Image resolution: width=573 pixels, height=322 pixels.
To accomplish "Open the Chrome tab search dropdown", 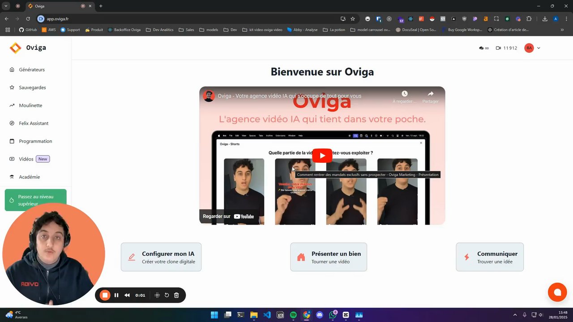I will coord(6,6).
